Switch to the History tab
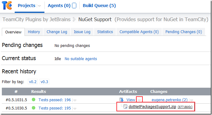Image resolution: width=212 pixels, height=115 pixels. pos(34,32)
